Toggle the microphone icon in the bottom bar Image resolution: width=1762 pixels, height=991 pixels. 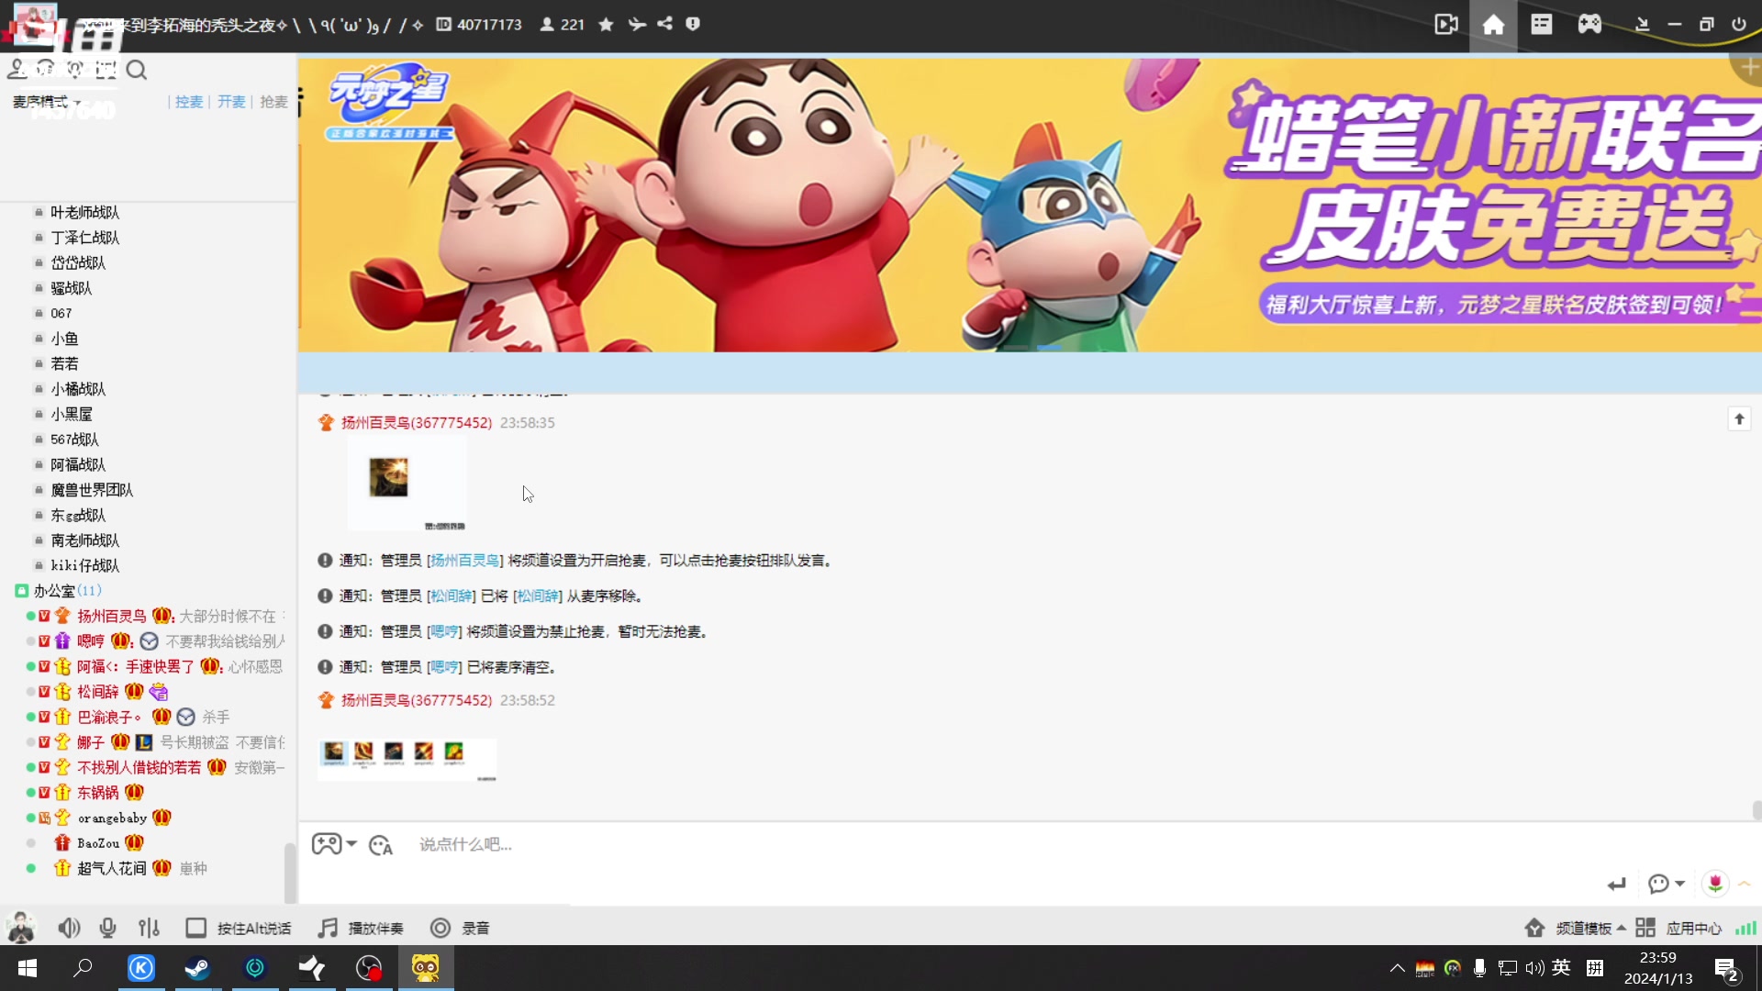pos(107,928)
